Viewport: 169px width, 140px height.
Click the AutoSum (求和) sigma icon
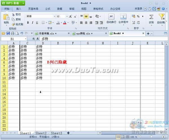click(151, 17)
